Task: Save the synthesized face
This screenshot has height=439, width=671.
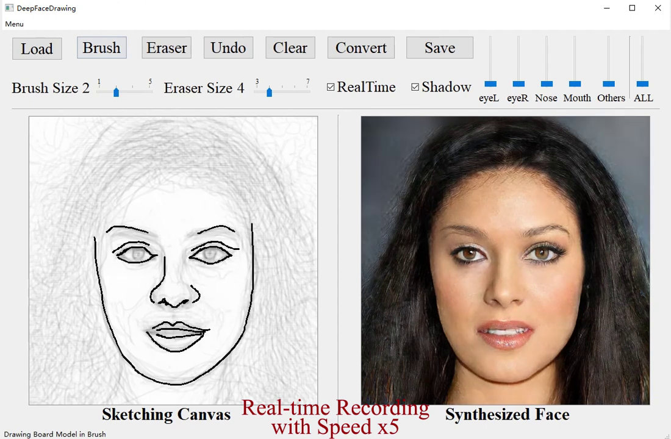Action: coord(440,48)
